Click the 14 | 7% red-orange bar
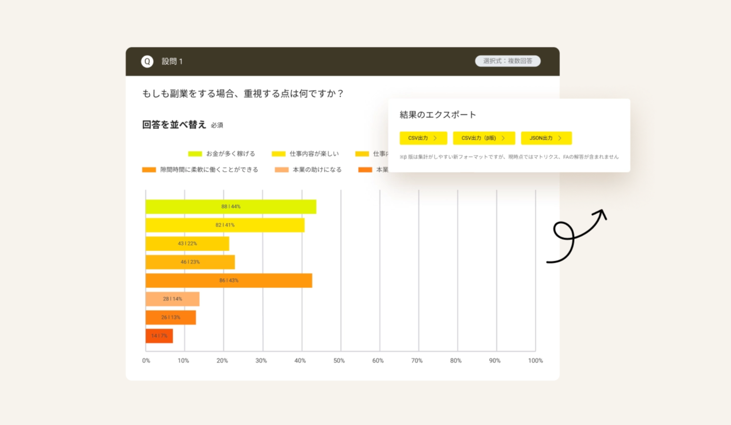The width and height of the screenshot is (731, 425). click(159, 336)
